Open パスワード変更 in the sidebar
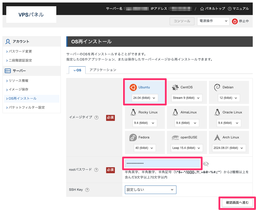The image size is (256, 210). coord(20,51)
